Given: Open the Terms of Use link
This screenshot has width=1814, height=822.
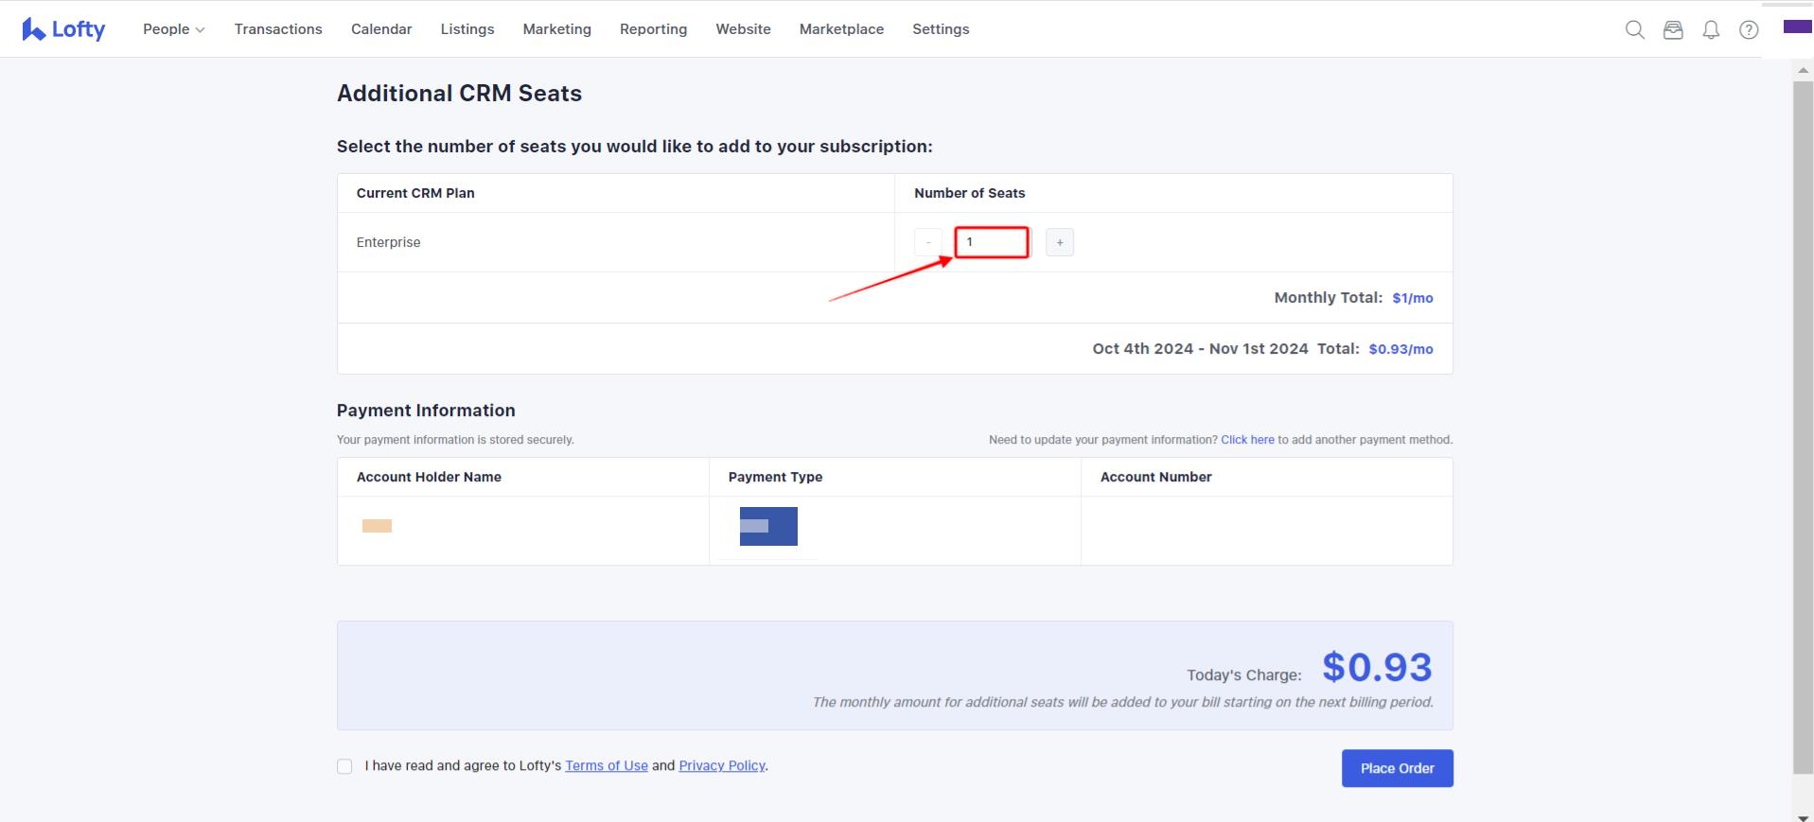Looking at the screenshot, I should [x=606, y=766].
